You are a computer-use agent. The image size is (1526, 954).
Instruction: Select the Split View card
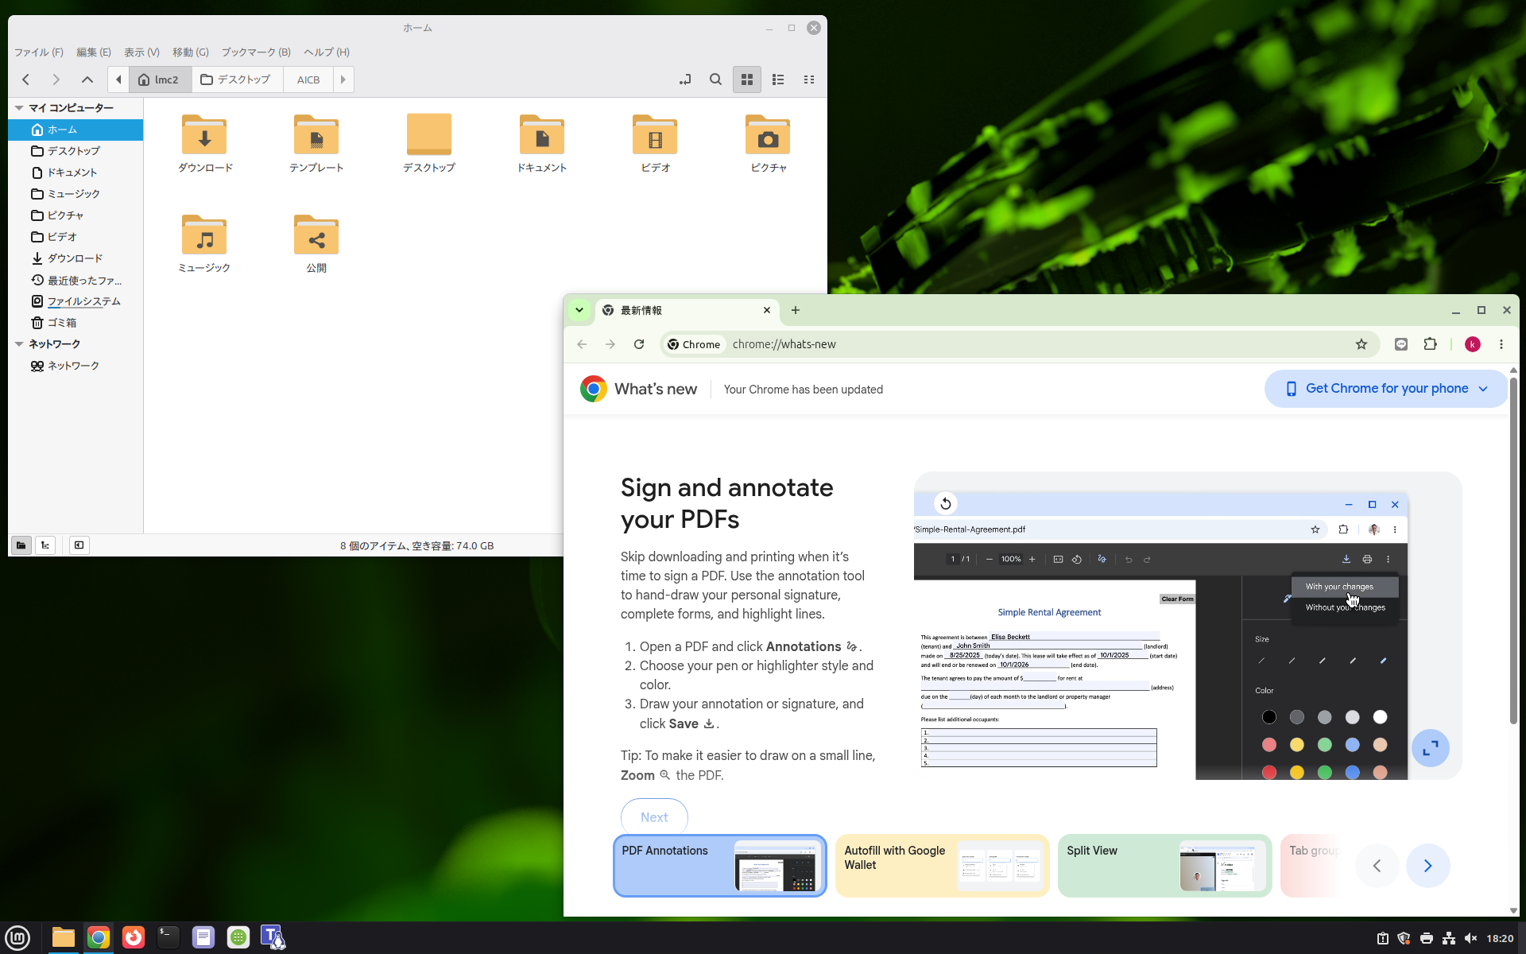(1165, 866)
